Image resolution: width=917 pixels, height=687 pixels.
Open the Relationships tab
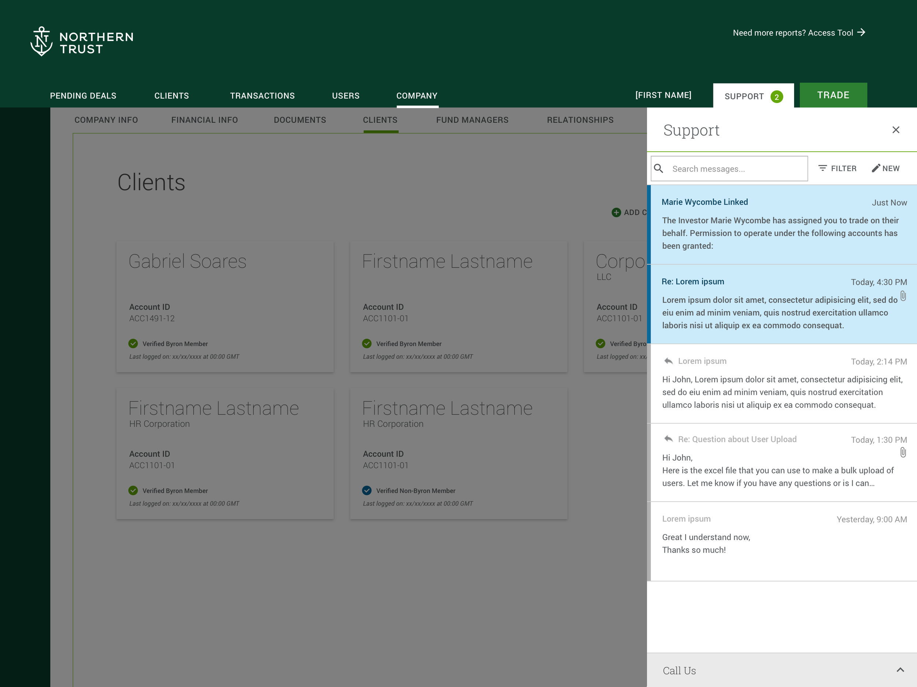580,120
